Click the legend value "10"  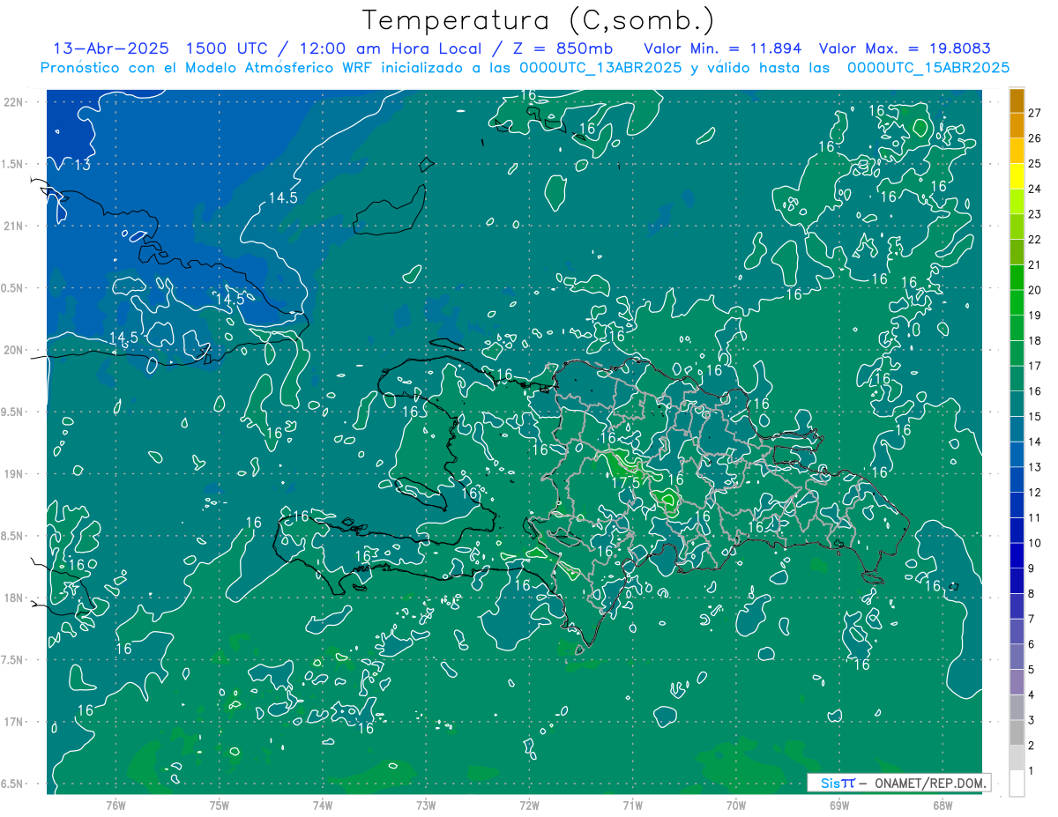[1035, 544]
